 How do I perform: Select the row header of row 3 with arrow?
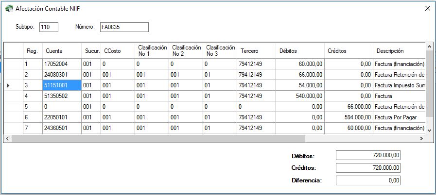(x=13, y=85)
